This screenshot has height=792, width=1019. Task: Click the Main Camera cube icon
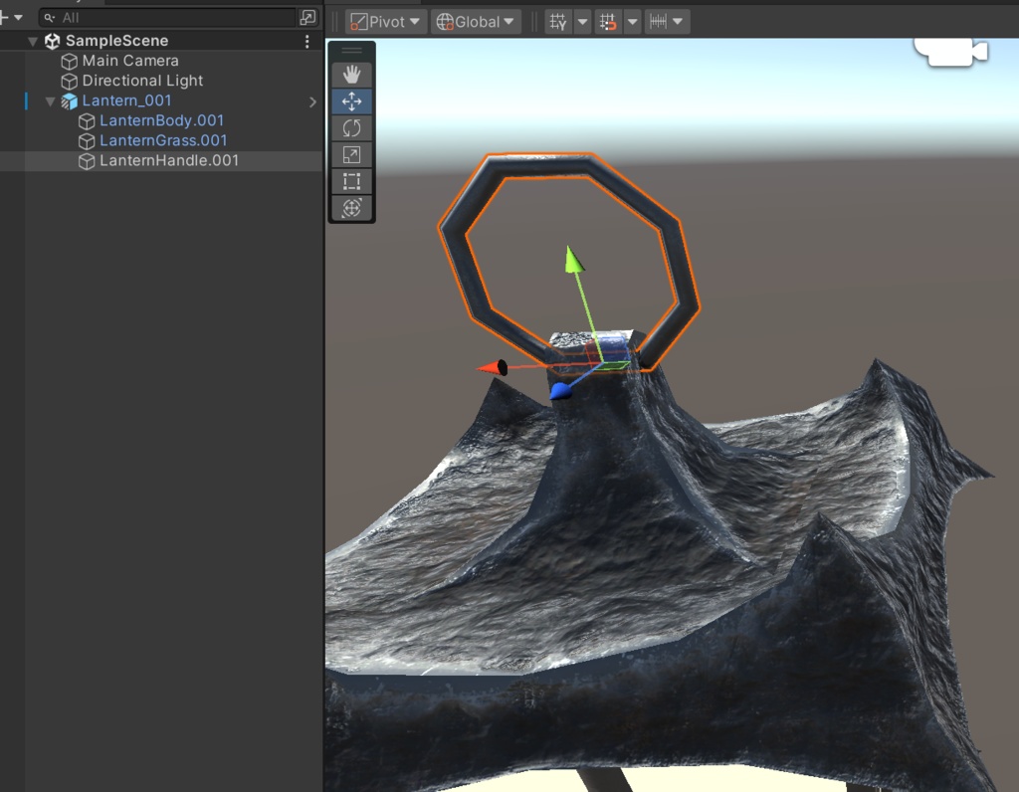69,61
